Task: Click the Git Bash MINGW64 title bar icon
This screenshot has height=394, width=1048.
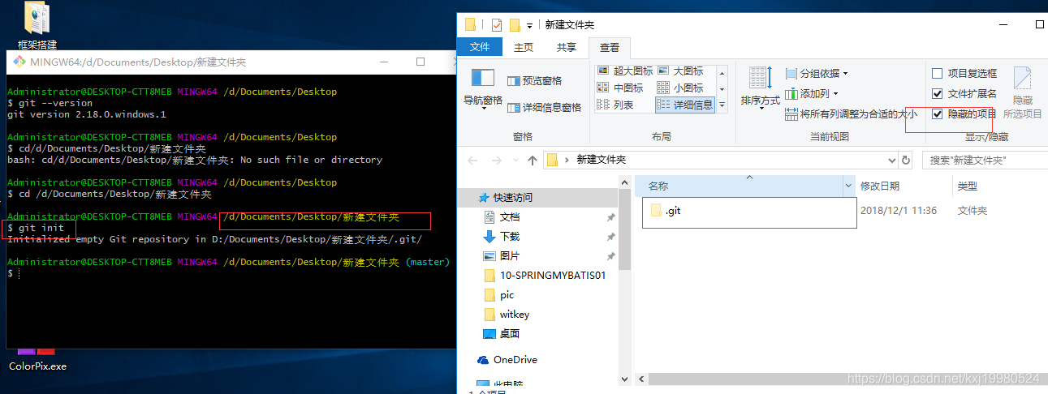Action: coord(19,62)
